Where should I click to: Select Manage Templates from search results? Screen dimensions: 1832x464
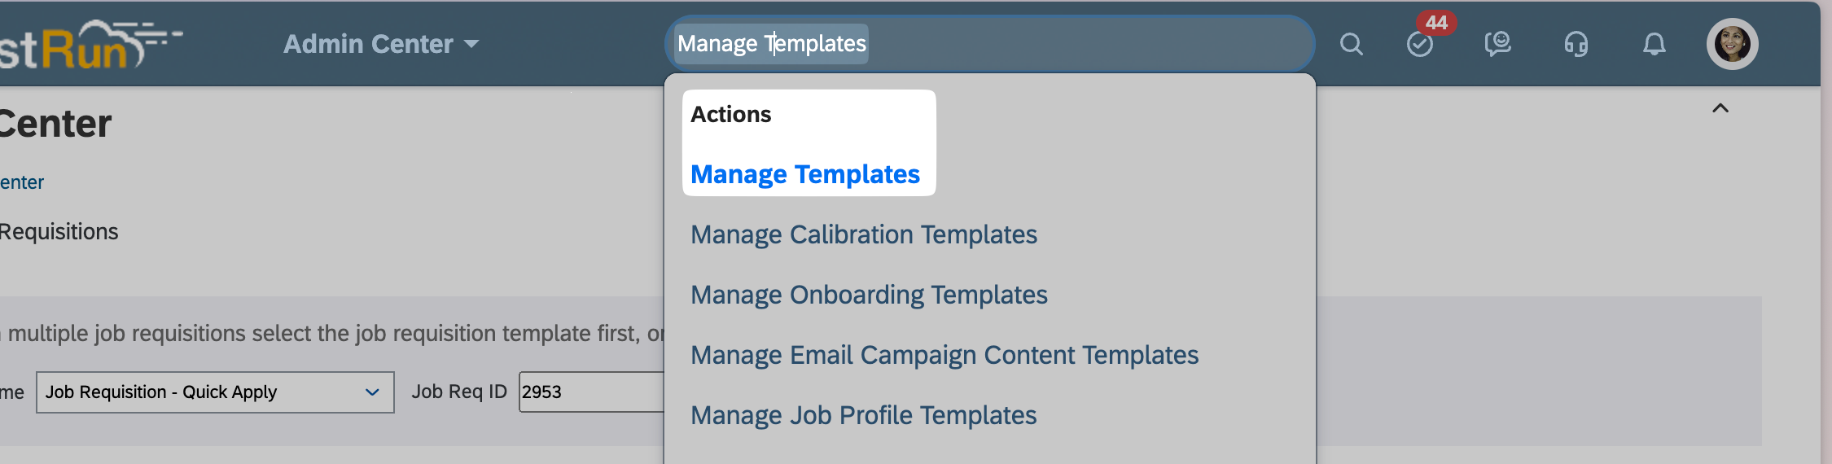805,174
